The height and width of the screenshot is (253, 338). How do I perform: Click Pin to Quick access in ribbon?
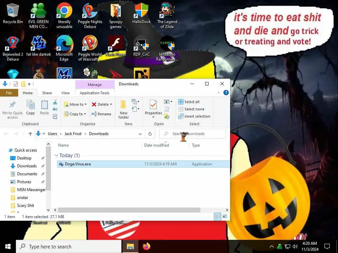pos(13,109)
